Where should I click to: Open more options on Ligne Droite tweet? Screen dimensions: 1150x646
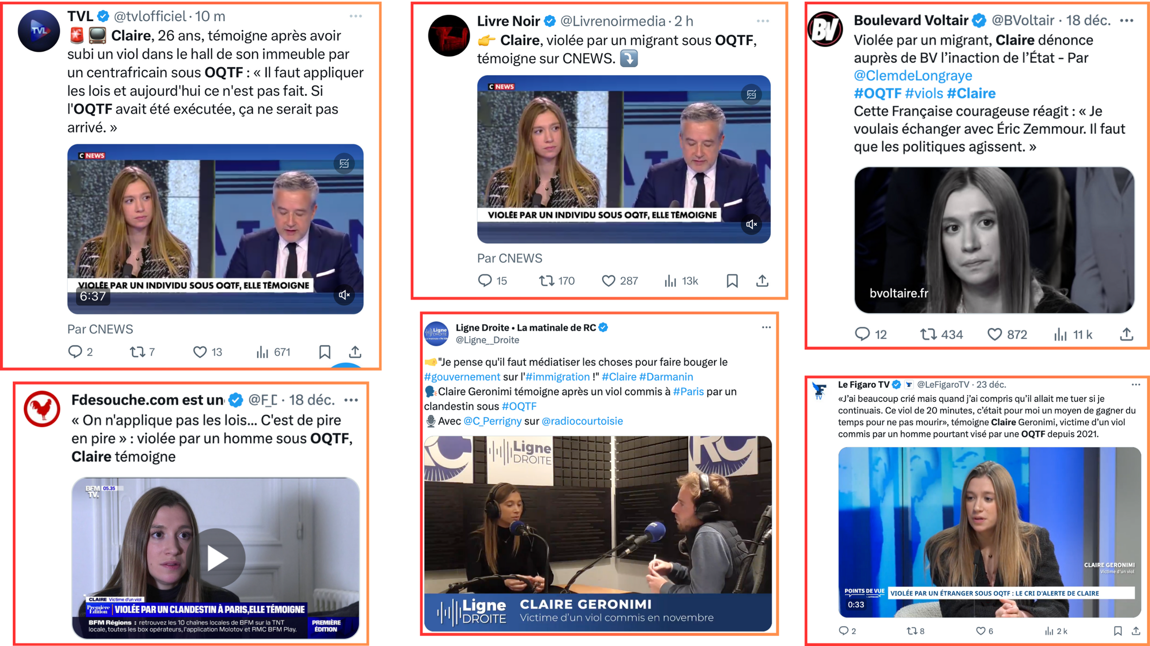pyautogui.click(x=767, y=327)
